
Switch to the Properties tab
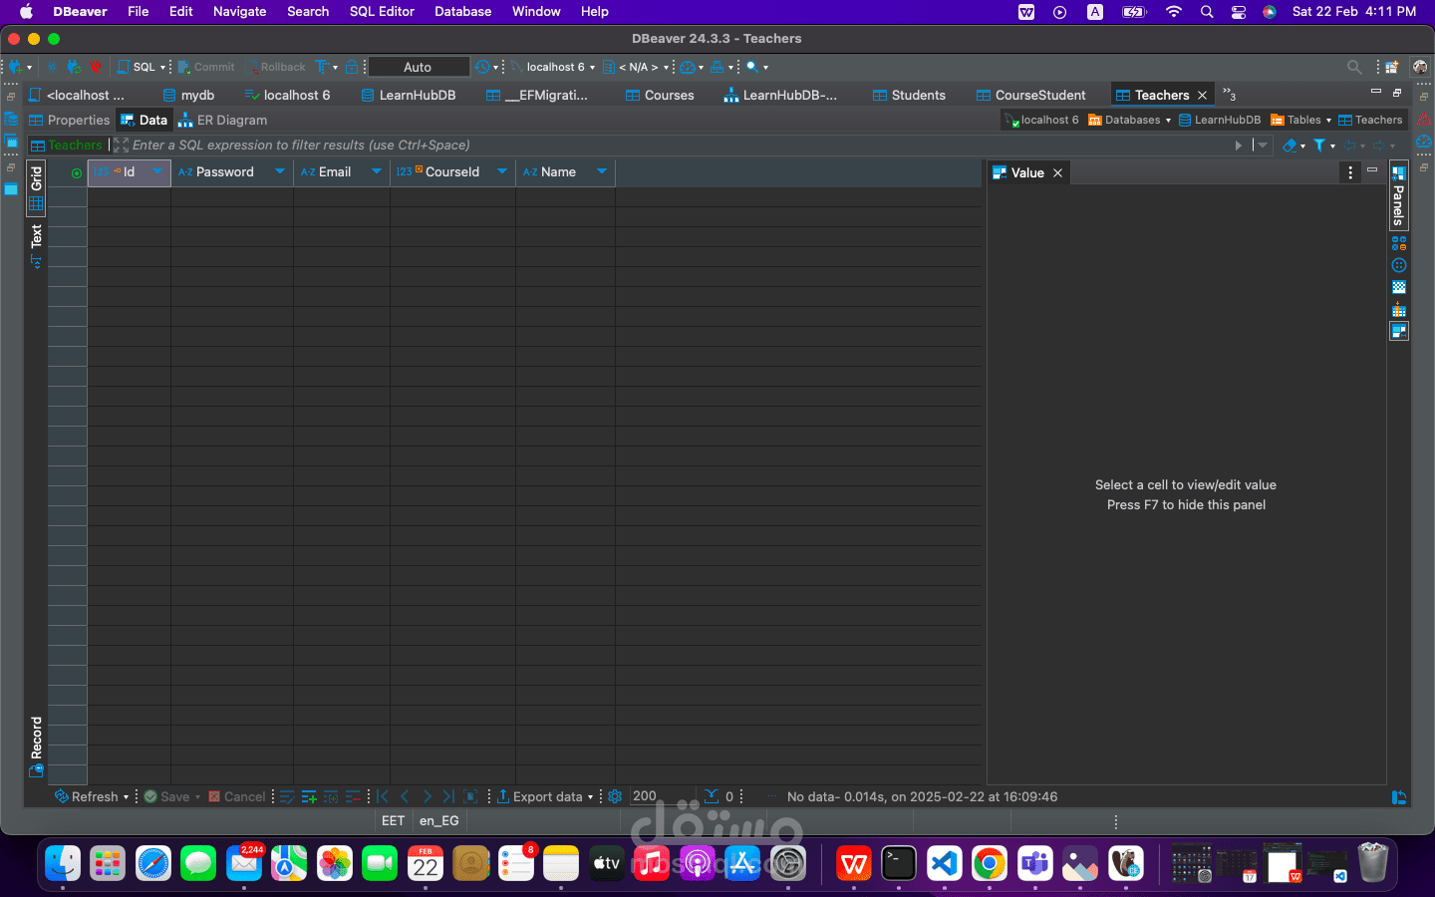[x=70, y=120]
